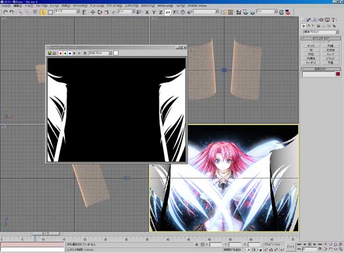Screen dimensions: 344x253
Task: Toggle alpha channel display in render window
Action: [75, 53]
